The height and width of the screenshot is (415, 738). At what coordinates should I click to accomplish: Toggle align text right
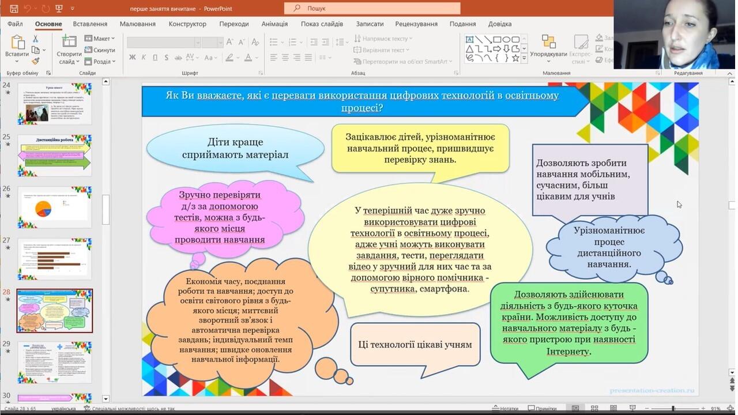[297, 58]
